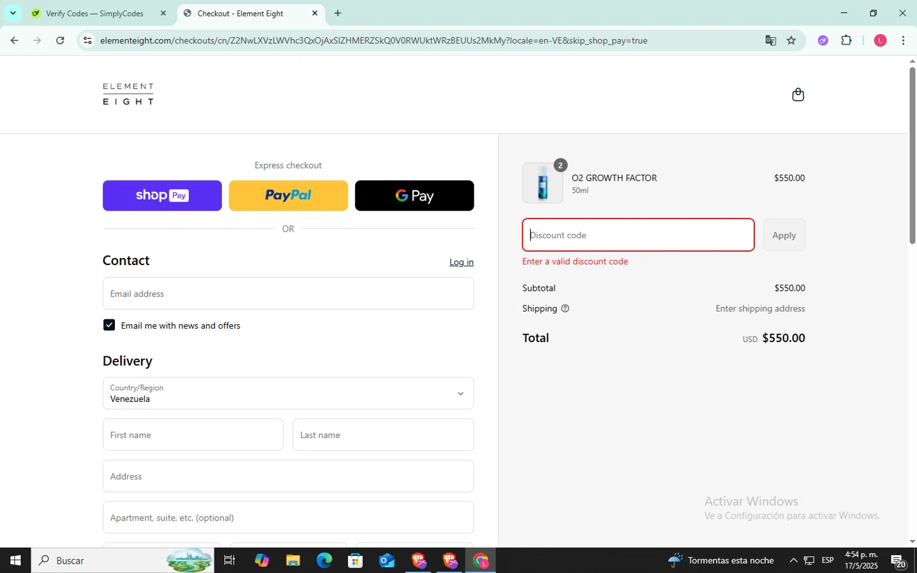The image size is (917, 573).
Task: Close the Checkout Element Eight tab
Action: click(315, 13)
